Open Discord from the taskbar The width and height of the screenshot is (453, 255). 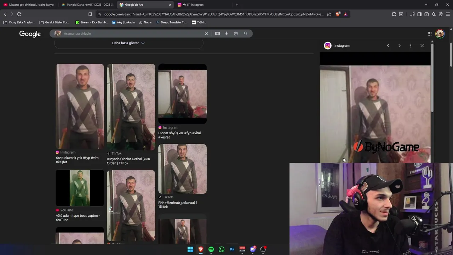(x=253, y=249)
